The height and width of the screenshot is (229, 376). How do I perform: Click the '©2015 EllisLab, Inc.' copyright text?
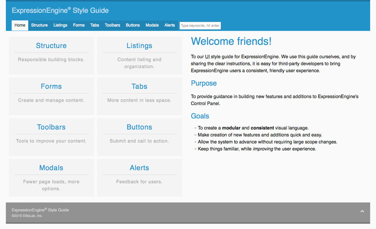pos(27,216)
